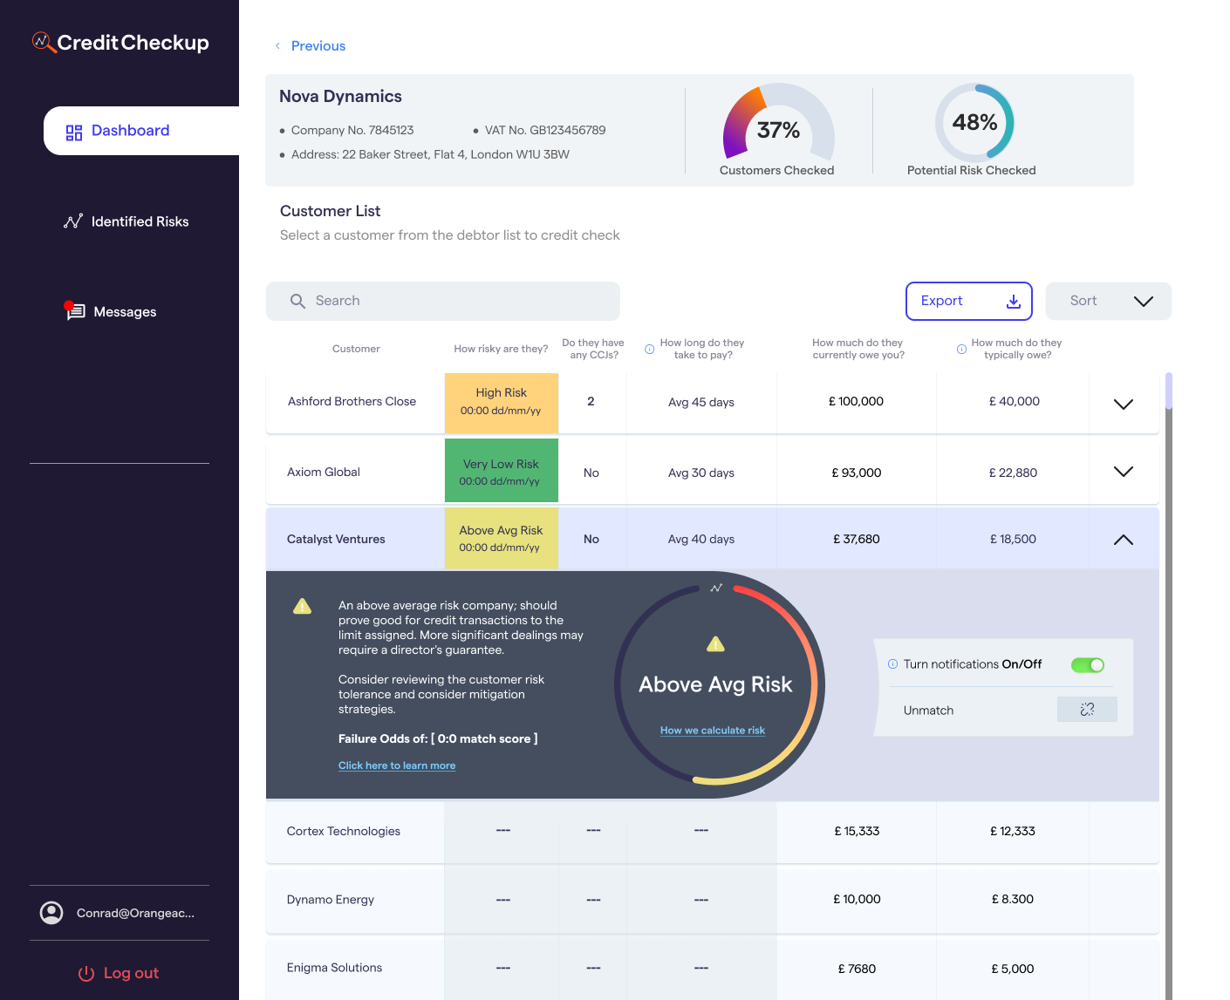
Task: Click the 'Click here to learn more' link
Action: click(x=397, y=765)
